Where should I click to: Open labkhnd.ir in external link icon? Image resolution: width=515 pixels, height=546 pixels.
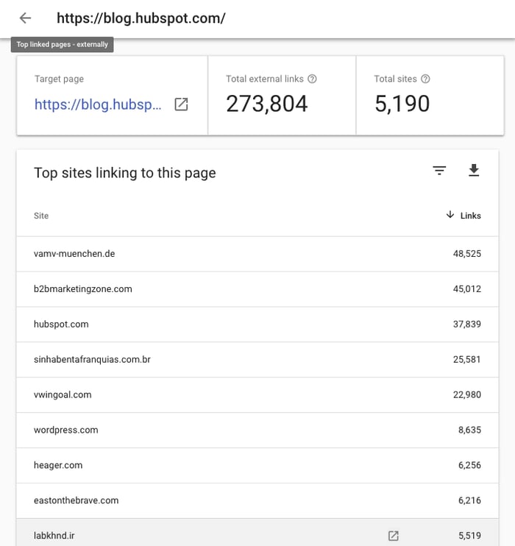click(x=393, y=536)
